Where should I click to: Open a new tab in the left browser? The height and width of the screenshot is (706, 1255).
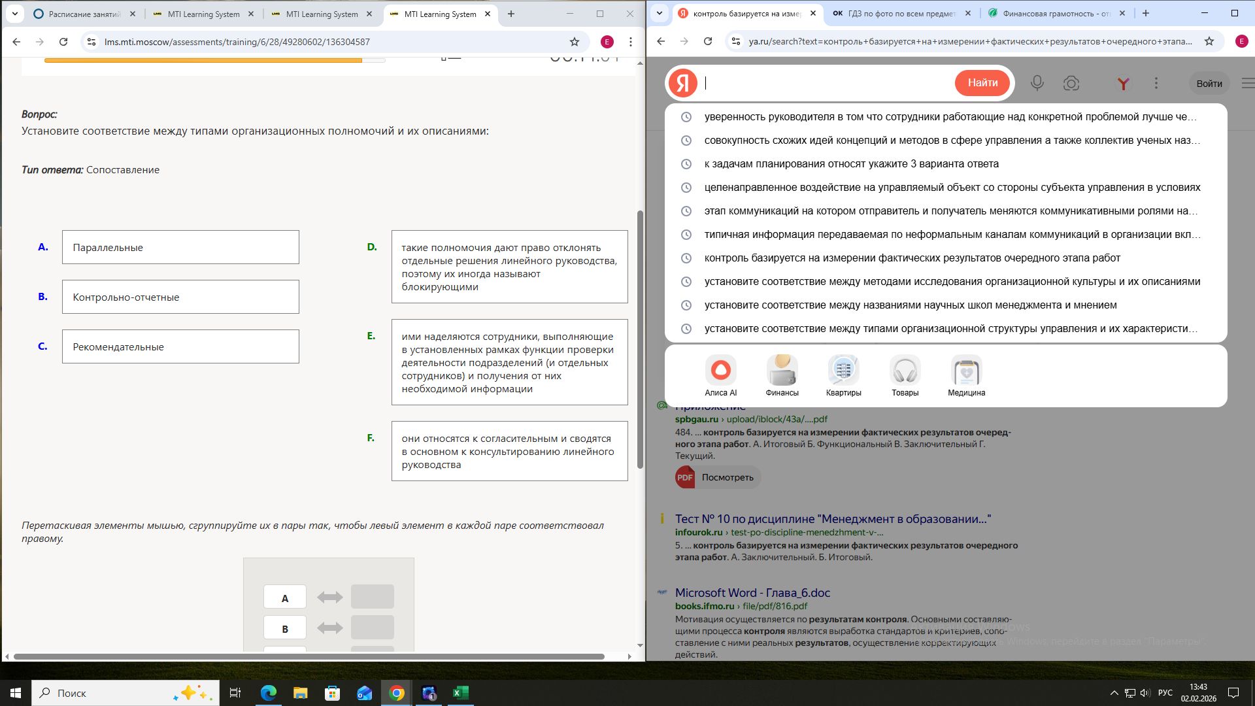coord(511,14)
